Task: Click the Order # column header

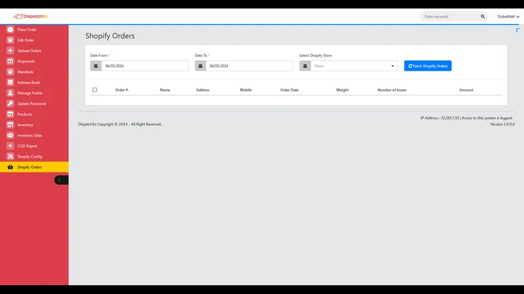Action: click(x=122, y=90)
